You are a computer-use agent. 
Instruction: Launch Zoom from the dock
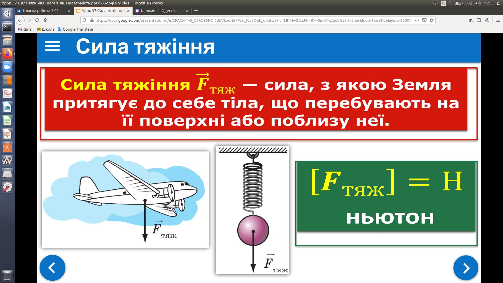coord(7,67)
